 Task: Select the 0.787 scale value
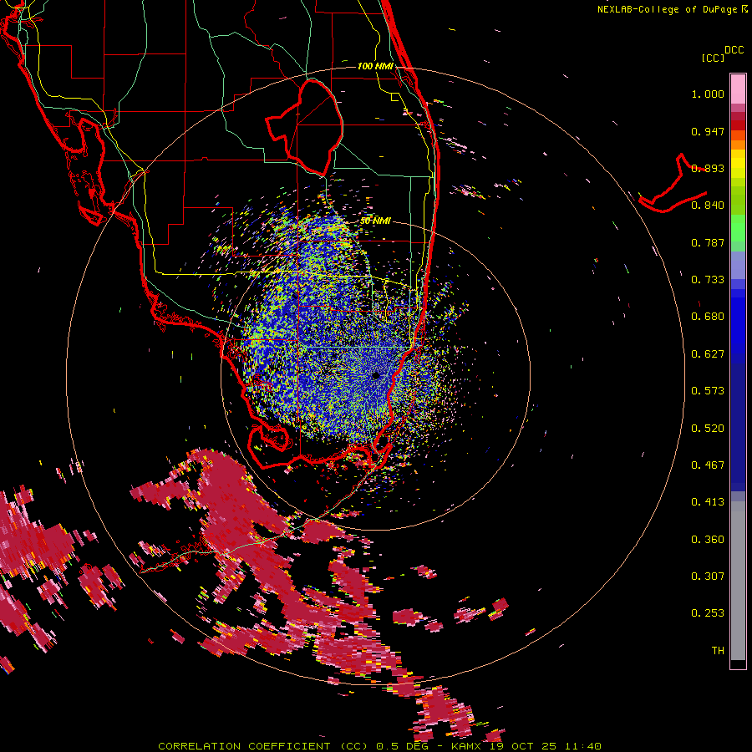(708, 242)
